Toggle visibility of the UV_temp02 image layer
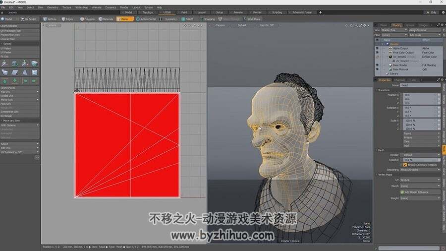Image resolution: width=446 pixels, height=251 pixels. [377, 57]
